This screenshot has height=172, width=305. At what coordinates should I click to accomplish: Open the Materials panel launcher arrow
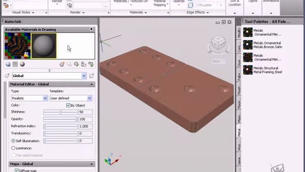tap(168, 13)
